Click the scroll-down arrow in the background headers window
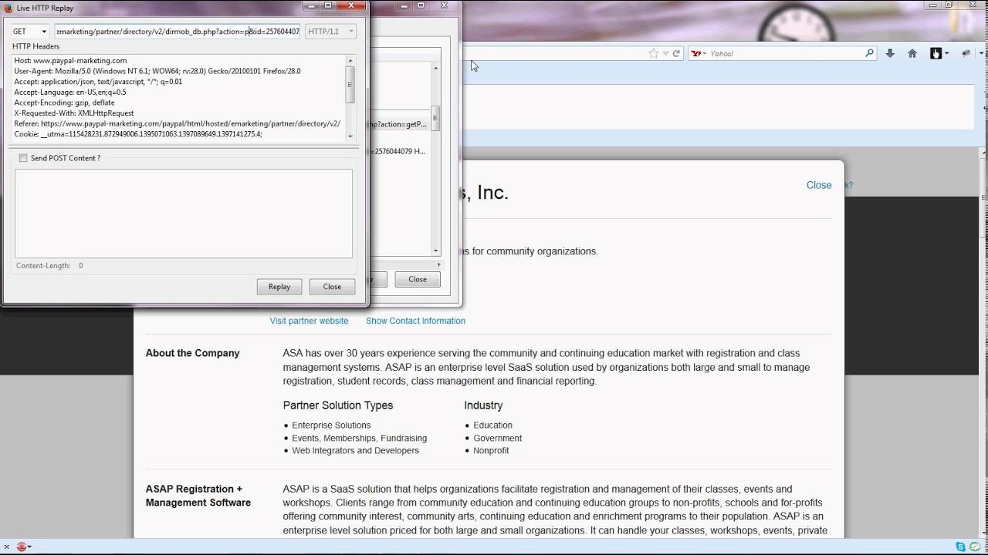Viewport: 988px width, 555px height. pyautogui.click(x=435, y=251)
